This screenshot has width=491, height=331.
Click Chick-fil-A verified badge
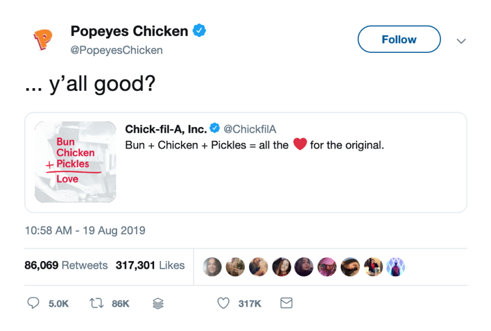click(x=215, y=128)
